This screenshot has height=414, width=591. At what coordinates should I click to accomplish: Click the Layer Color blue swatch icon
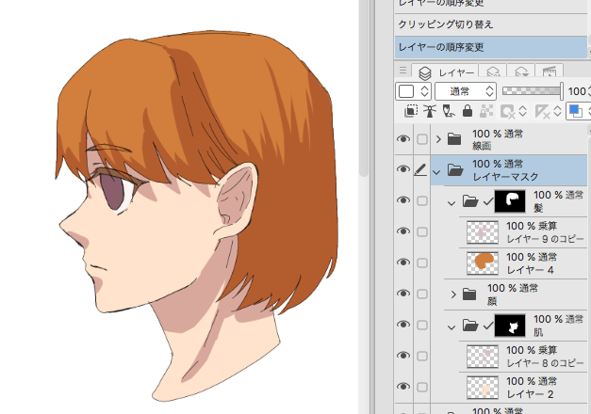pos(577,111)
